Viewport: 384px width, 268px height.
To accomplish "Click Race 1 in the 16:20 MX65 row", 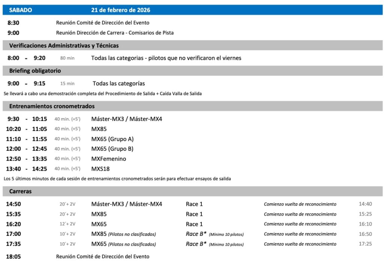I will tap(194, 224).
